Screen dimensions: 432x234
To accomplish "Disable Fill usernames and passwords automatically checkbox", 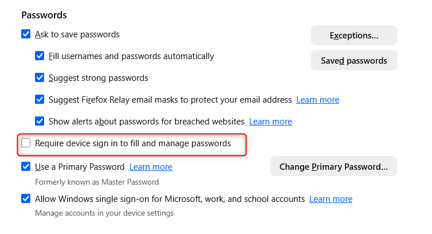I will pyautogui.click(x=40, y=56).
